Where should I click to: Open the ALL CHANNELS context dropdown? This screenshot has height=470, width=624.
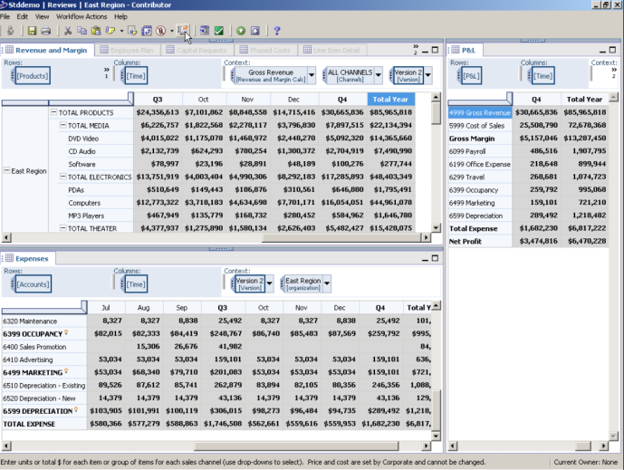click(379, 75)
